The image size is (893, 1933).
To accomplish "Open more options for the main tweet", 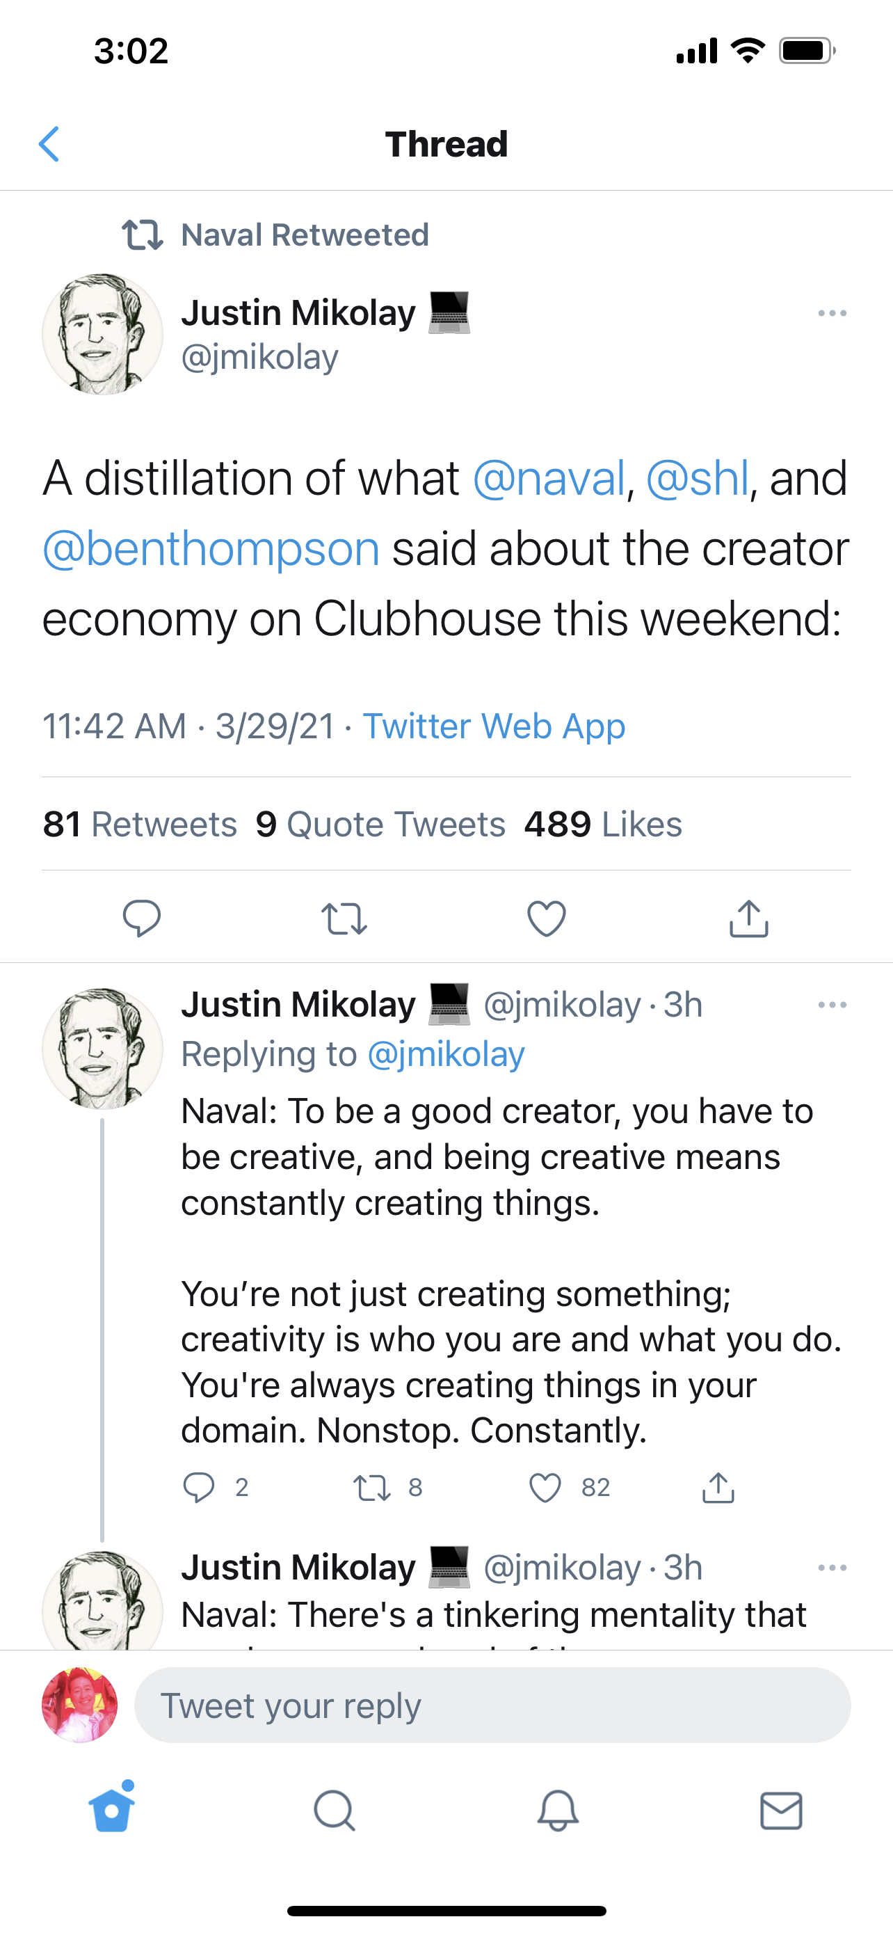I will click(x=832, y=313).
